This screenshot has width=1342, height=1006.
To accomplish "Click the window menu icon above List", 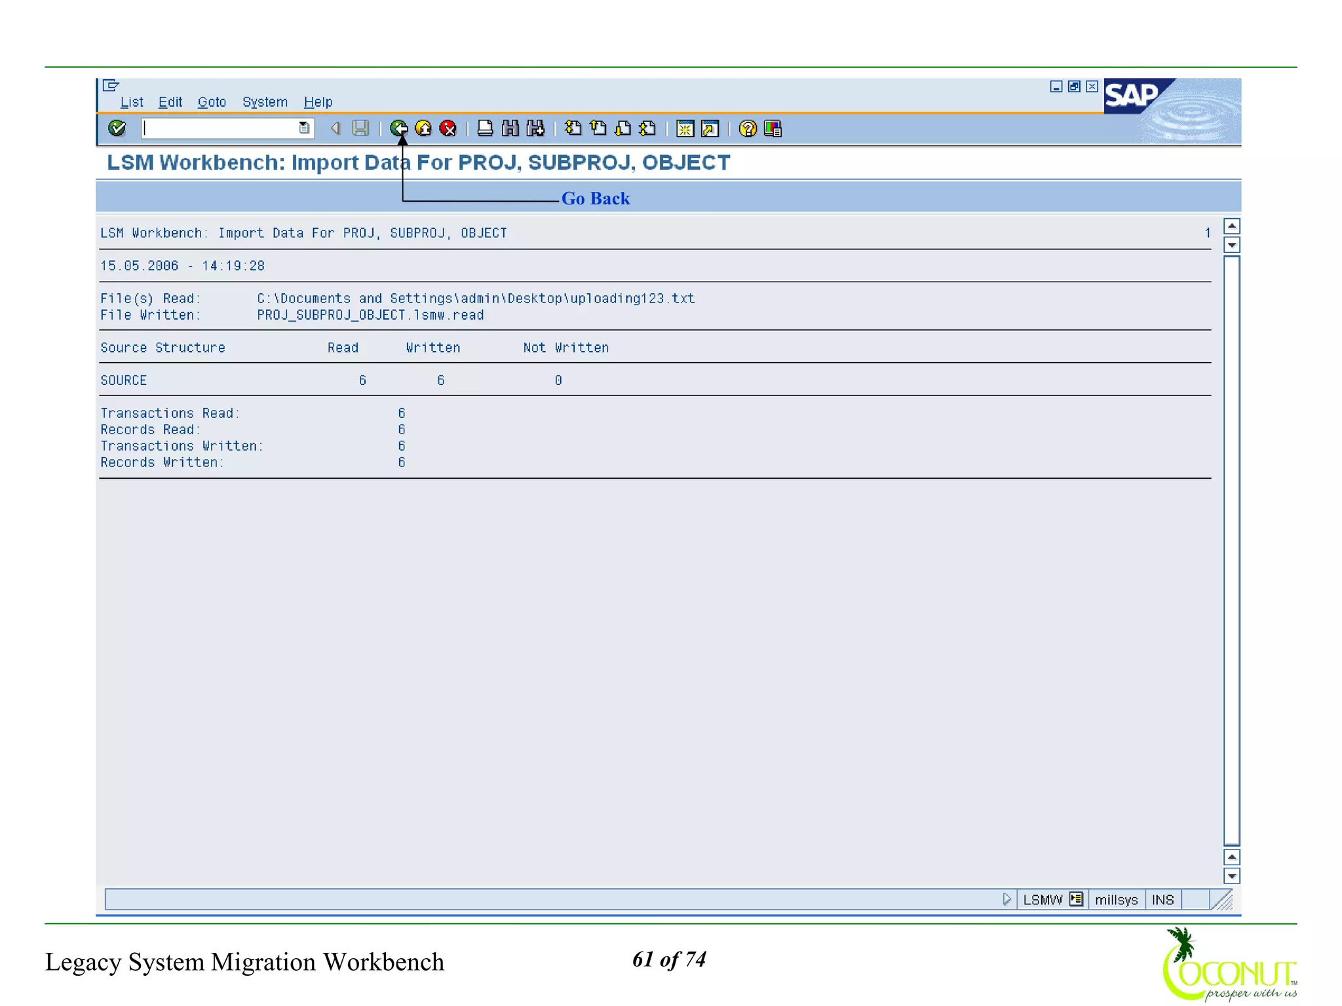I will coord(111,85).
